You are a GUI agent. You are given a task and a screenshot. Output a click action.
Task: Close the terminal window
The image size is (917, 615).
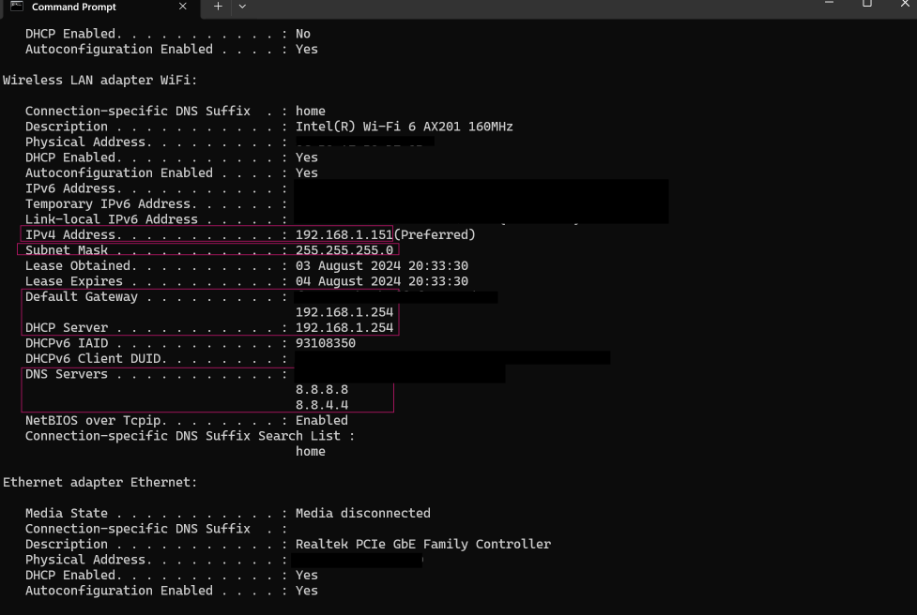coord(905,3)
